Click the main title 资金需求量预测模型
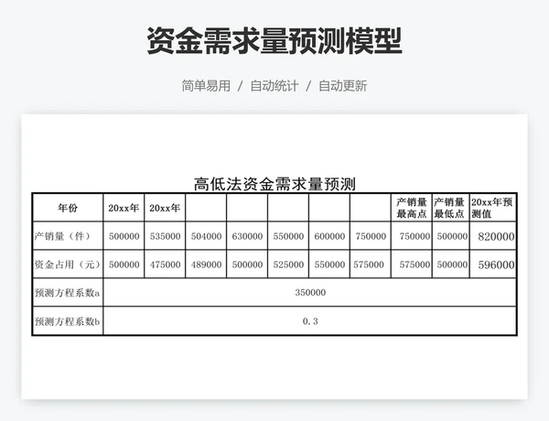Screen dimensions: 549x421 [274, 41]
